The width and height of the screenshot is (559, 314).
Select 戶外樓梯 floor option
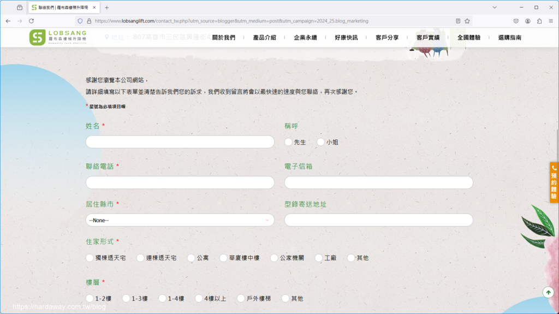[x=241, y=298]
